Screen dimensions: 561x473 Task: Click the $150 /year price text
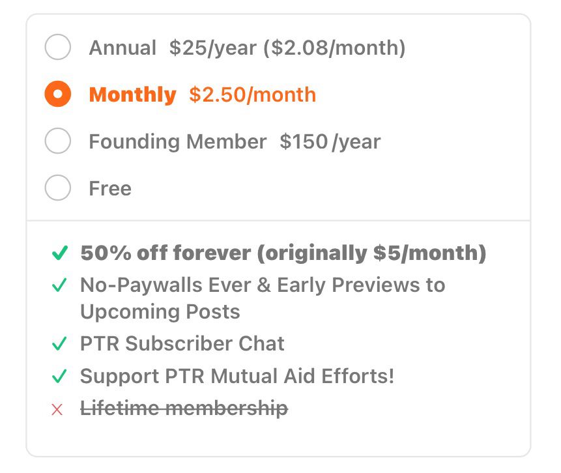330,141
